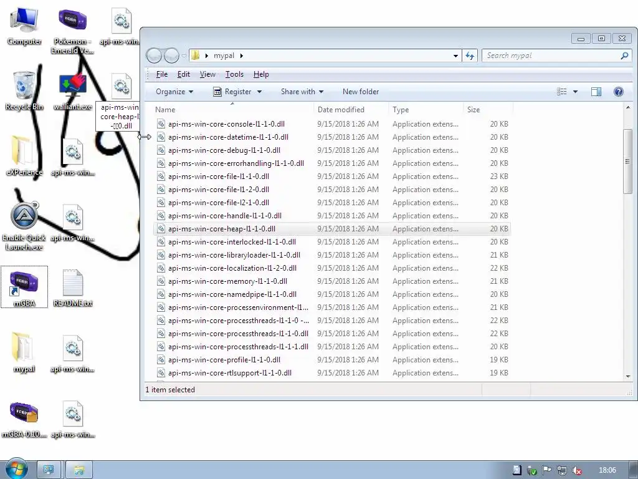Select the mGBA shortcut icon
638x479 pixels.
tap(24, 287)
